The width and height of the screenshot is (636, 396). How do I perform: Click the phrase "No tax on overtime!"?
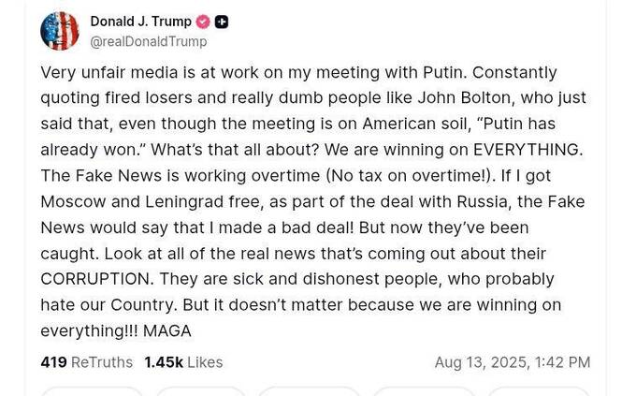coord(410,176)
